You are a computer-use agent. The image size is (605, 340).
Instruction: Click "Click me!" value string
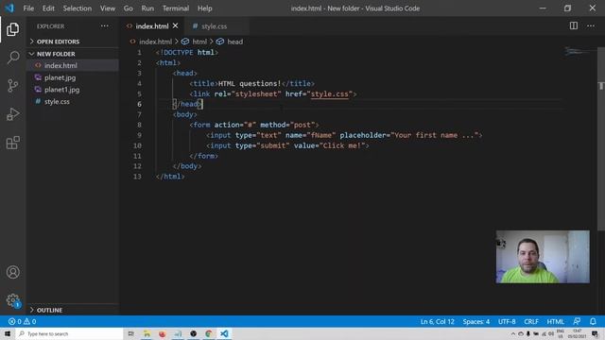point(342,145)
